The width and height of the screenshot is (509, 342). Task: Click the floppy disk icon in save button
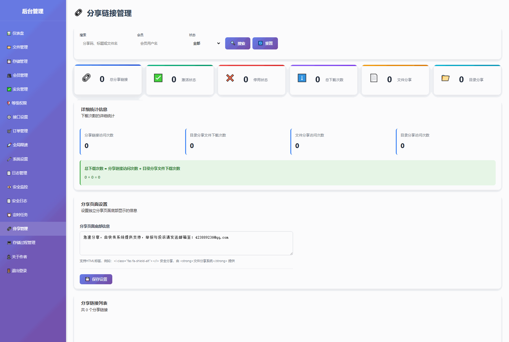point(87,279)
